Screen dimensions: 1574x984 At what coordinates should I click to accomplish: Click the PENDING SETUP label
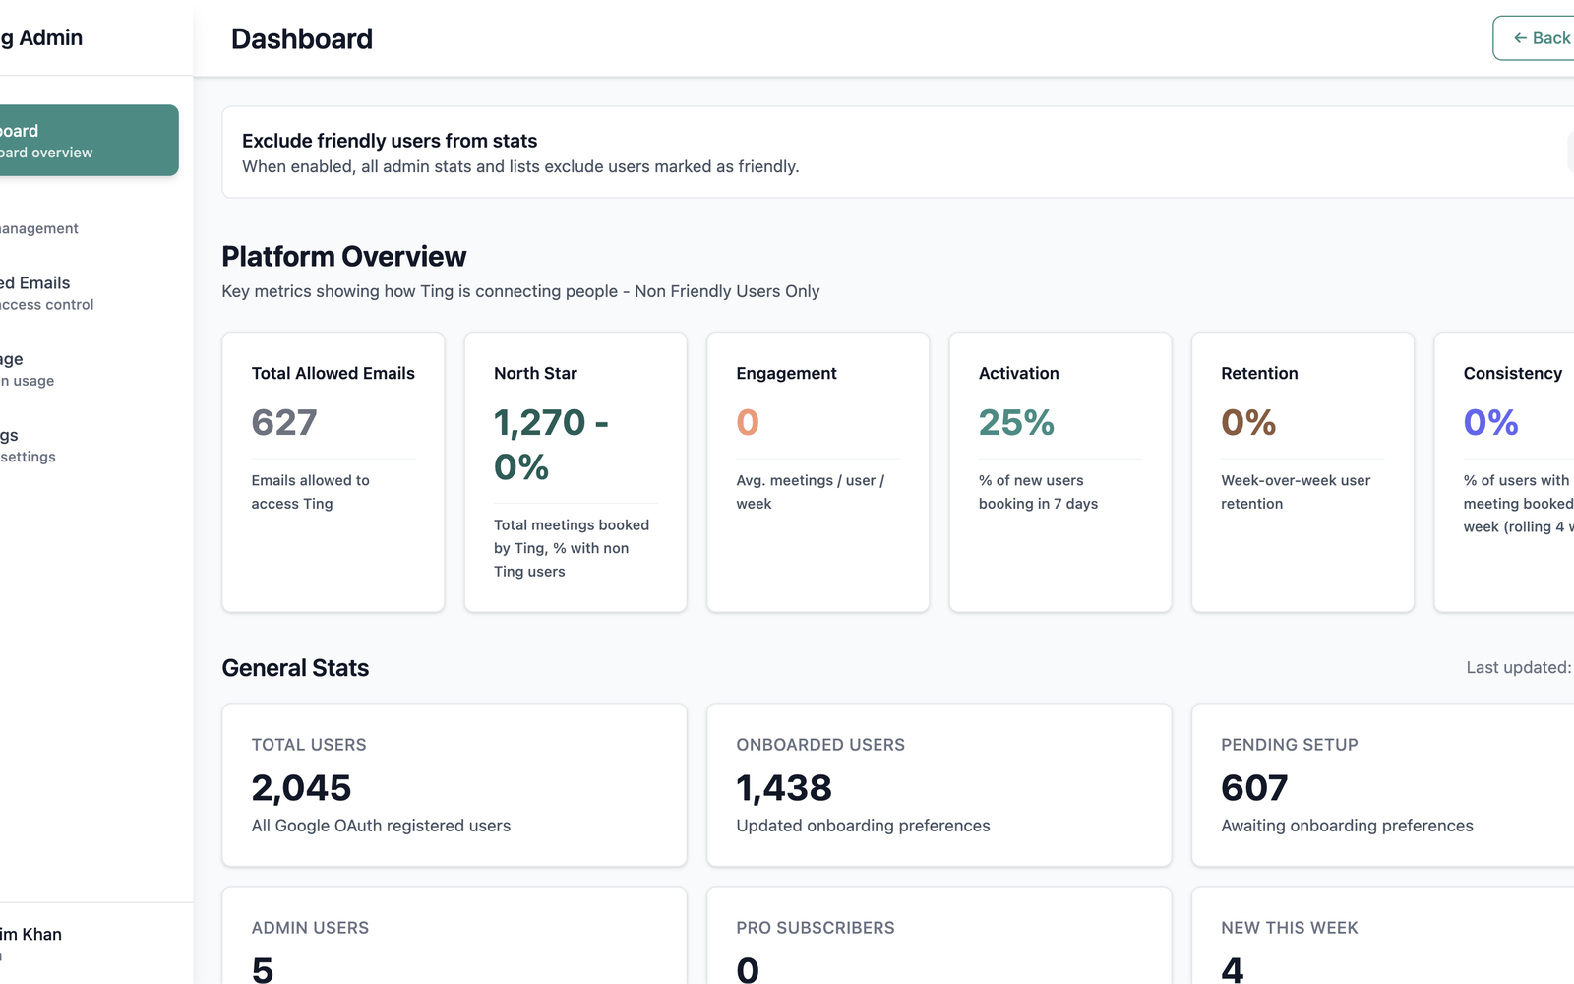(1290, 745)
